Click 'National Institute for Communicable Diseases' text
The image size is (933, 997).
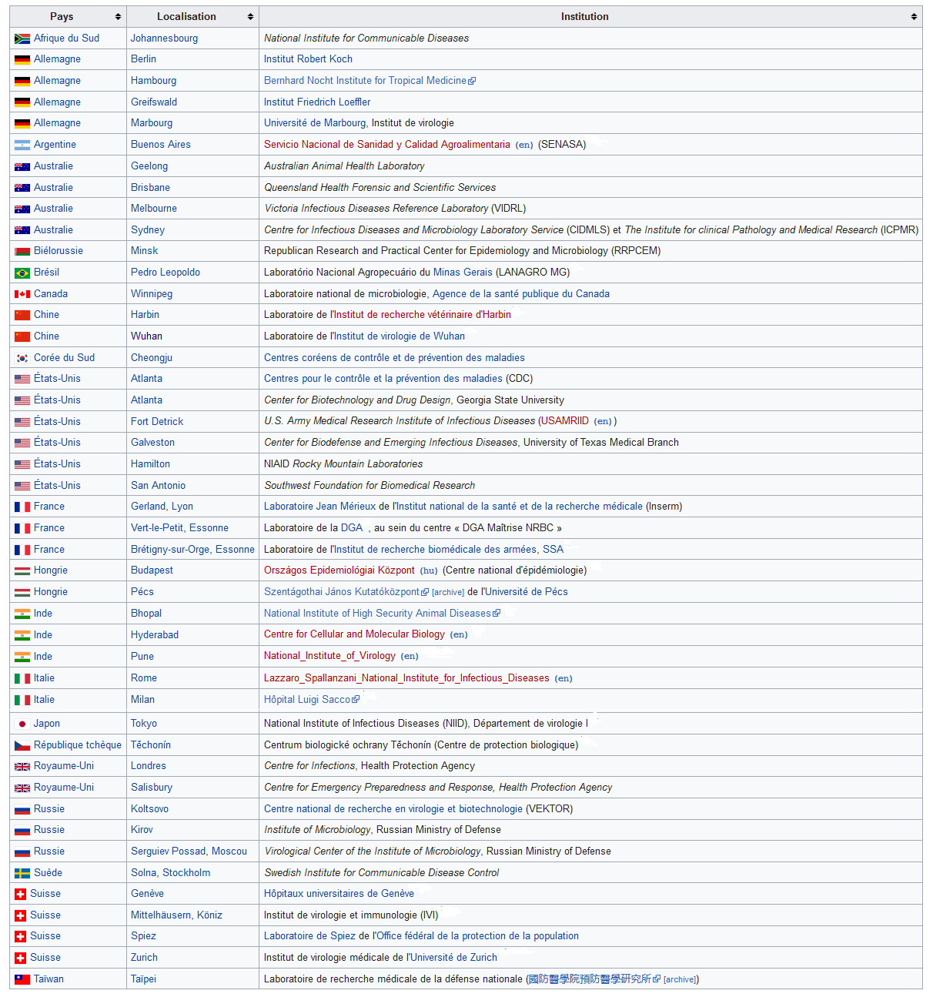[366, 38]
